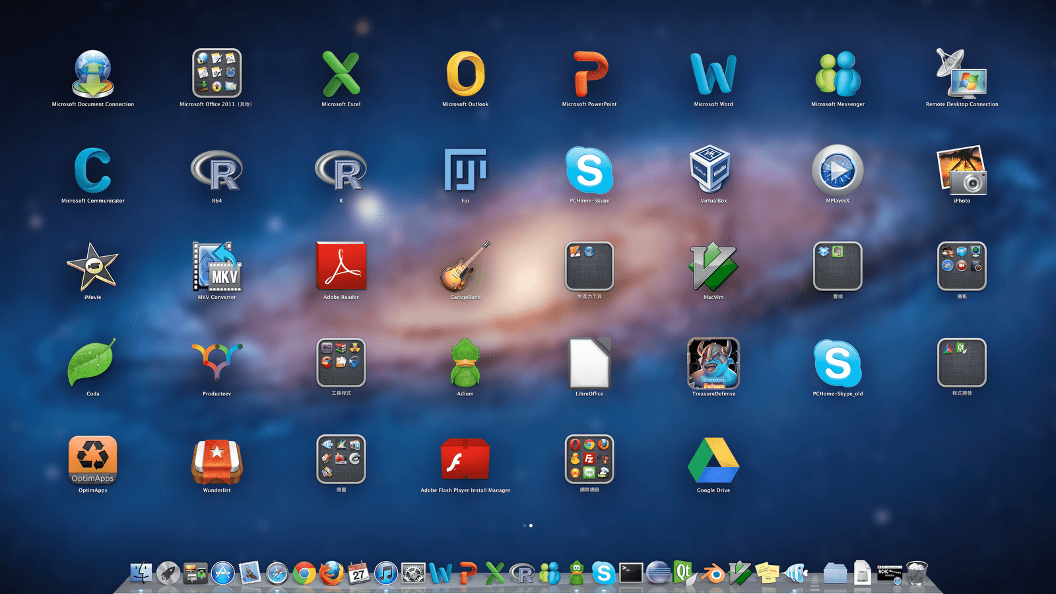Image resolution: width=1056 pixels, height=594 pixels.
Task: Launch the VirtualBox app
Action: tap(713, 170)
